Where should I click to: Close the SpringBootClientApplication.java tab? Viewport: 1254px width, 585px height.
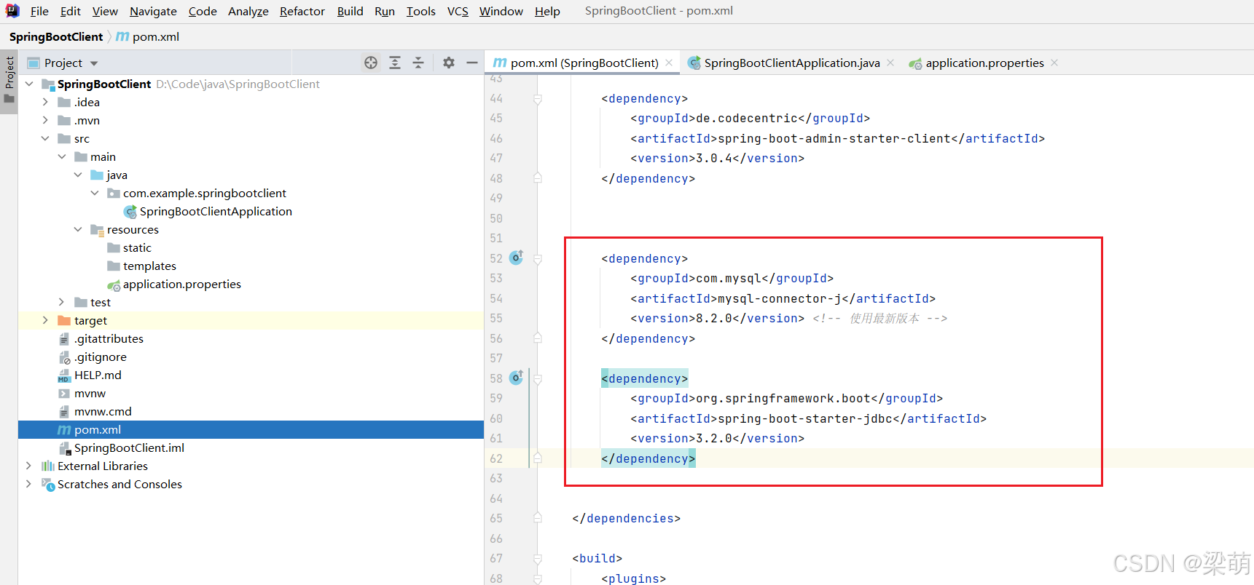(890, 63)
